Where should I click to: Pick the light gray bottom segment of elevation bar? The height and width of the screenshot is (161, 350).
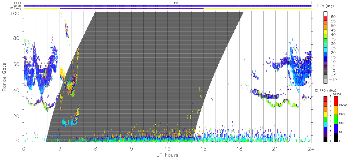[325, 82]
